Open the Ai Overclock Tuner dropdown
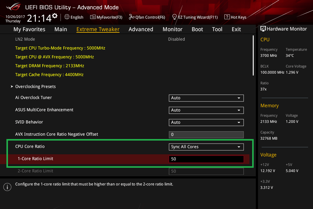Image resolution: width=313 pixels, height=209 pixels. tap(206, 98)
